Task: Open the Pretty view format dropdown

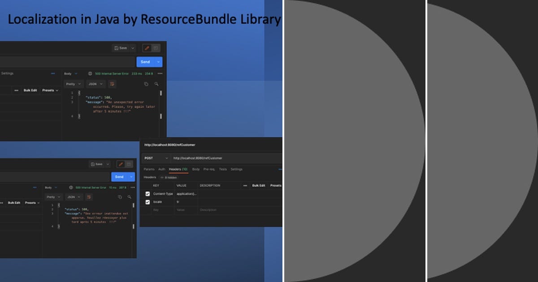Action: (x=74, y=84)
